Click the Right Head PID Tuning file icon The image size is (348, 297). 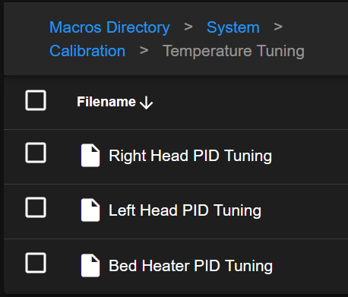[x=90, y=155]
